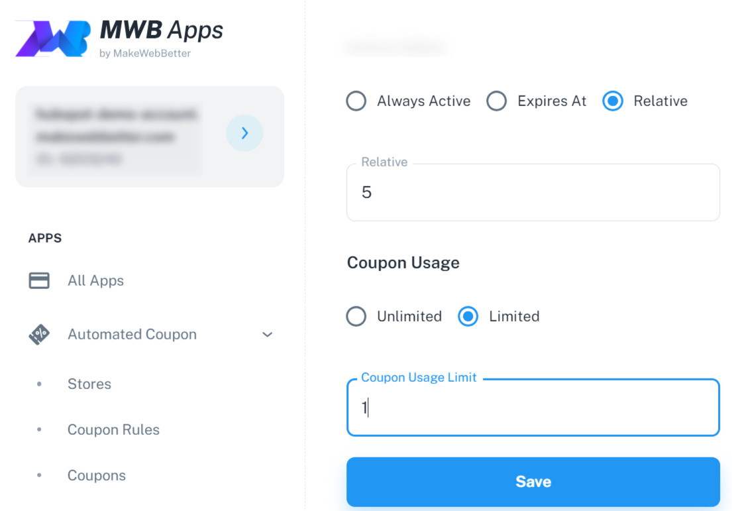Open the Automated Coupon menu item

click(x=132, y=335)
